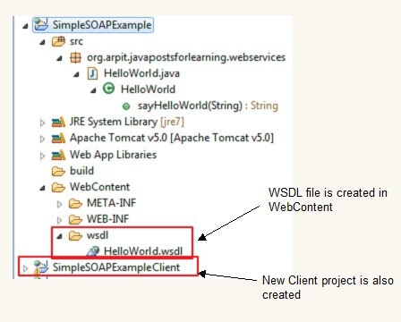Expand the META-INF folder arrow
Screen dimensions: 401x322
(x=59, y=204)
